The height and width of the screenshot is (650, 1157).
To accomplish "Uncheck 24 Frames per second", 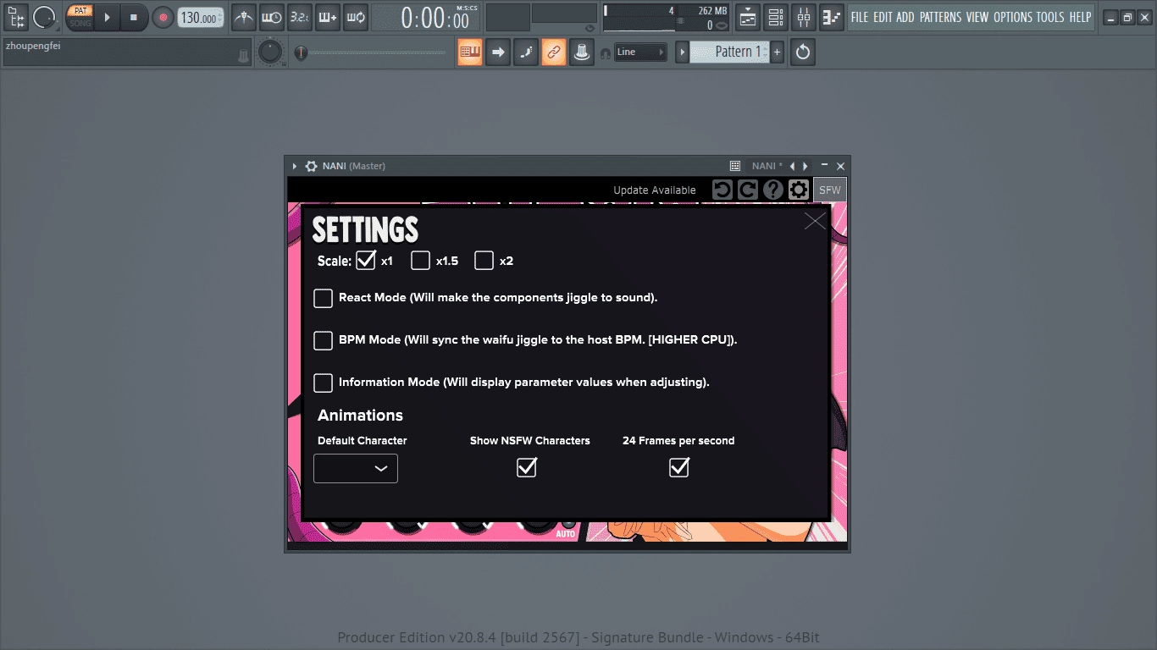I will (679, 466).
